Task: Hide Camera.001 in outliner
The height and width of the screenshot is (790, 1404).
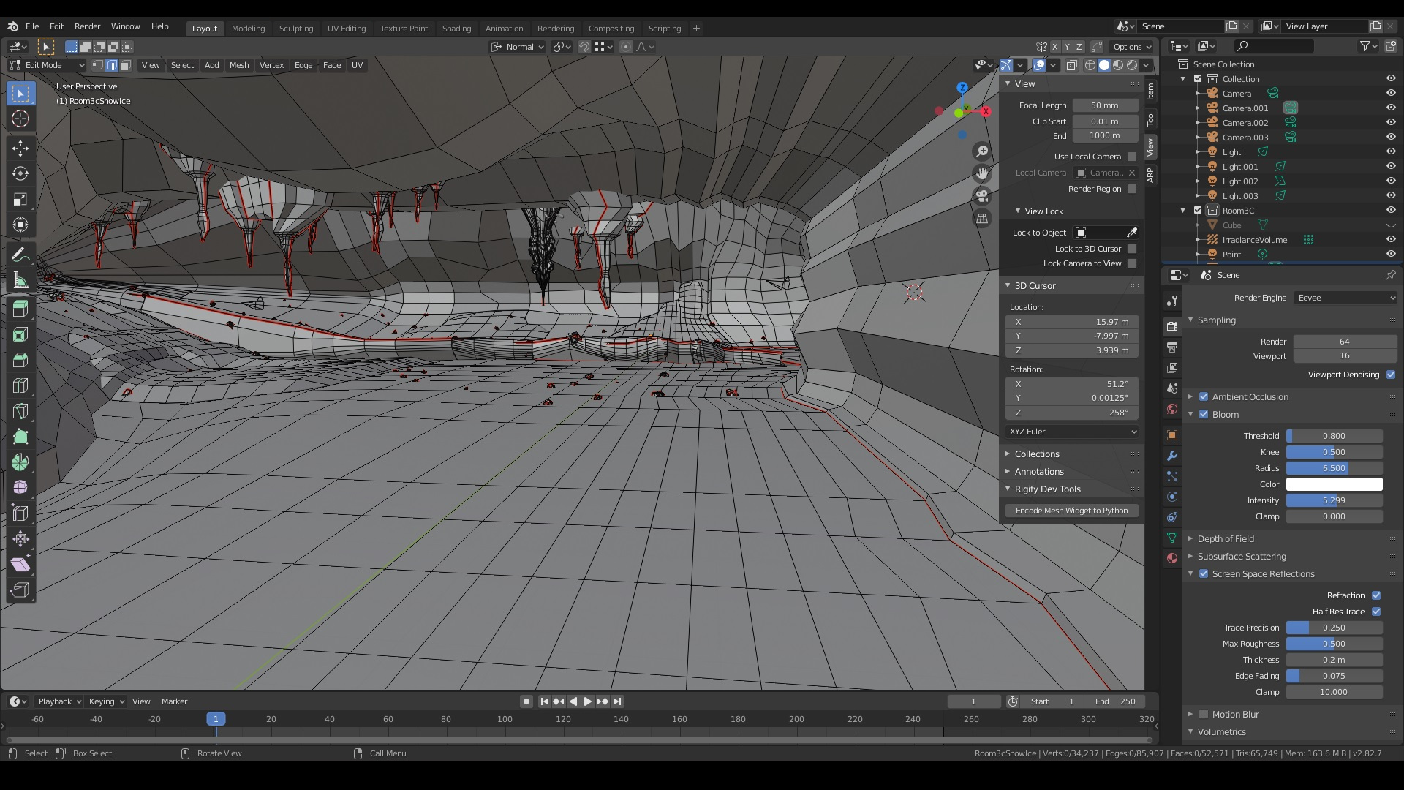Action: click(x=1391, y=108)
